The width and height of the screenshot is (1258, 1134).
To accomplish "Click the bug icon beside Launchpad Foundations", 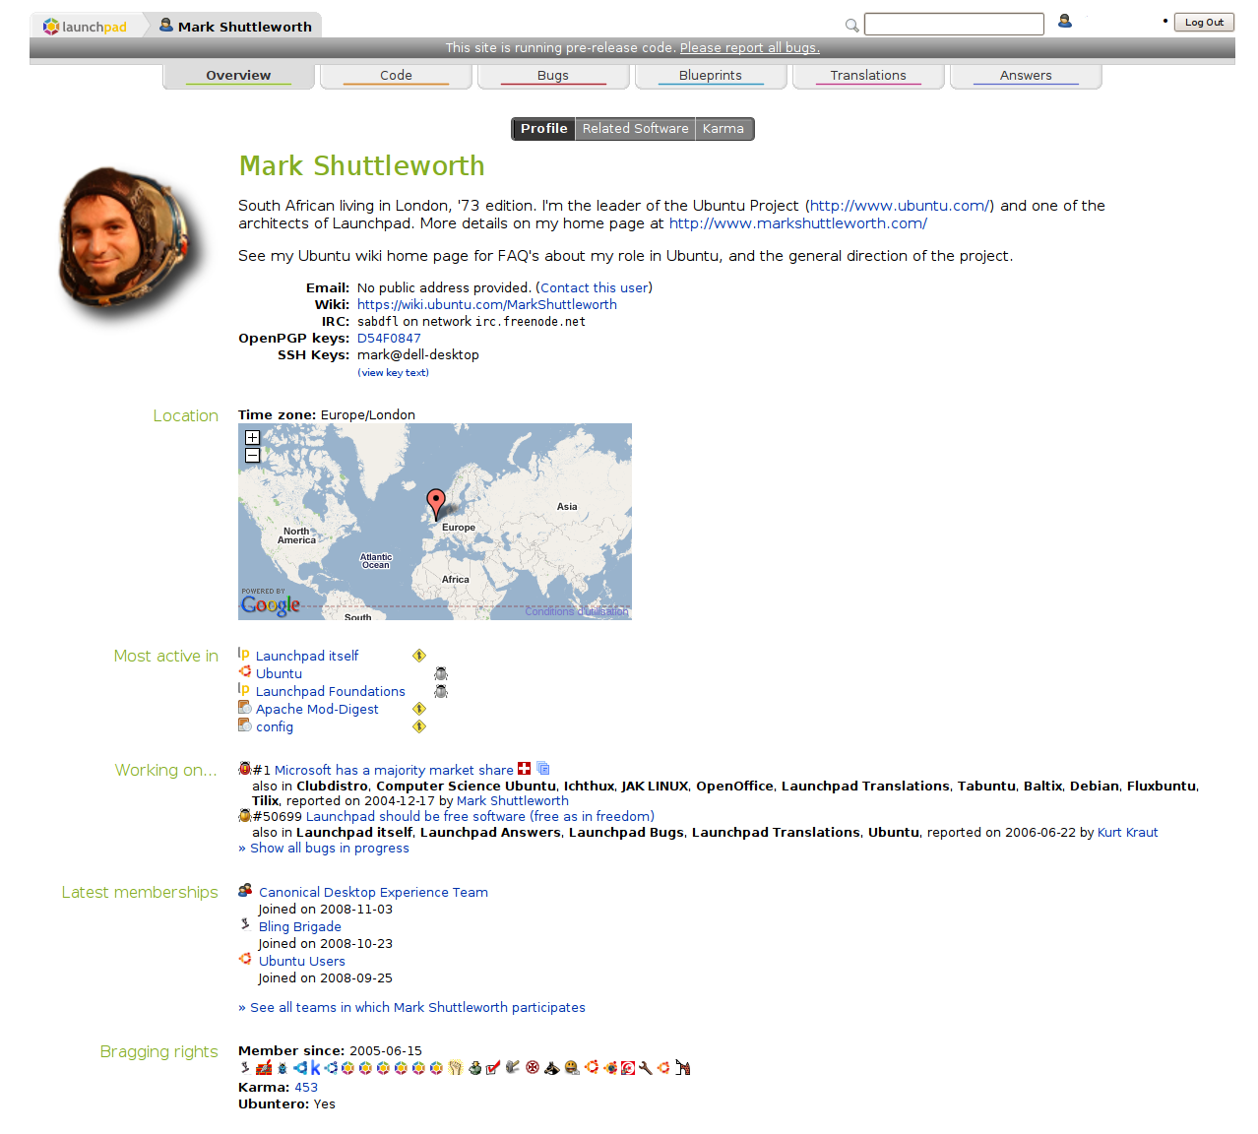I will point(441,691).
